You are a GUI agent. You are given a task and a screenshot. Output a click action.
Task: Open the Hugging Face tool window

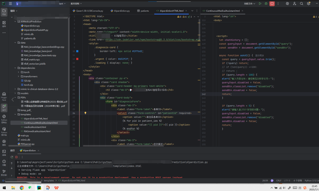click(4, 96)
